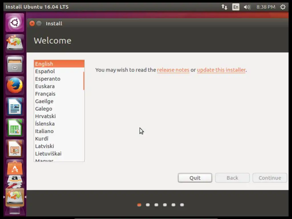
Task: Select Gaeilge in the language list
Action: pos(59,101)
